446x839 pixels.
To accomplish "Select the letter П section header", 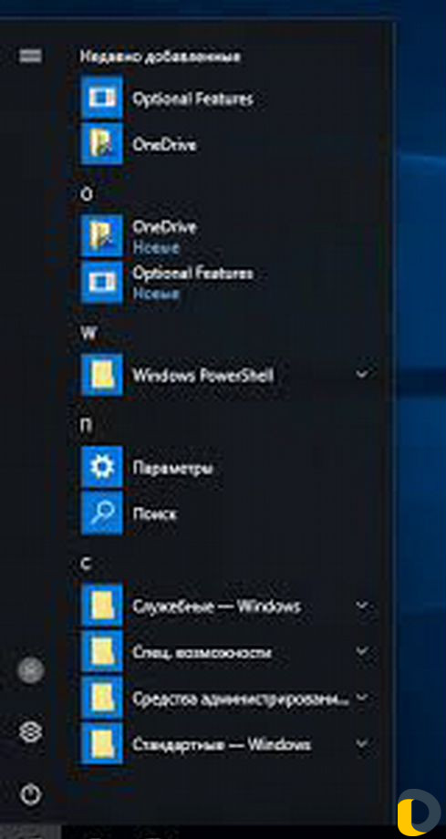I will point(87,425).
